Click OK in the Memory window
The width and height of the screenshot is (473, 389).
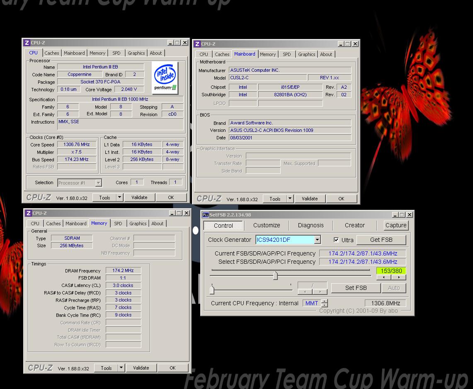point(172,368)
